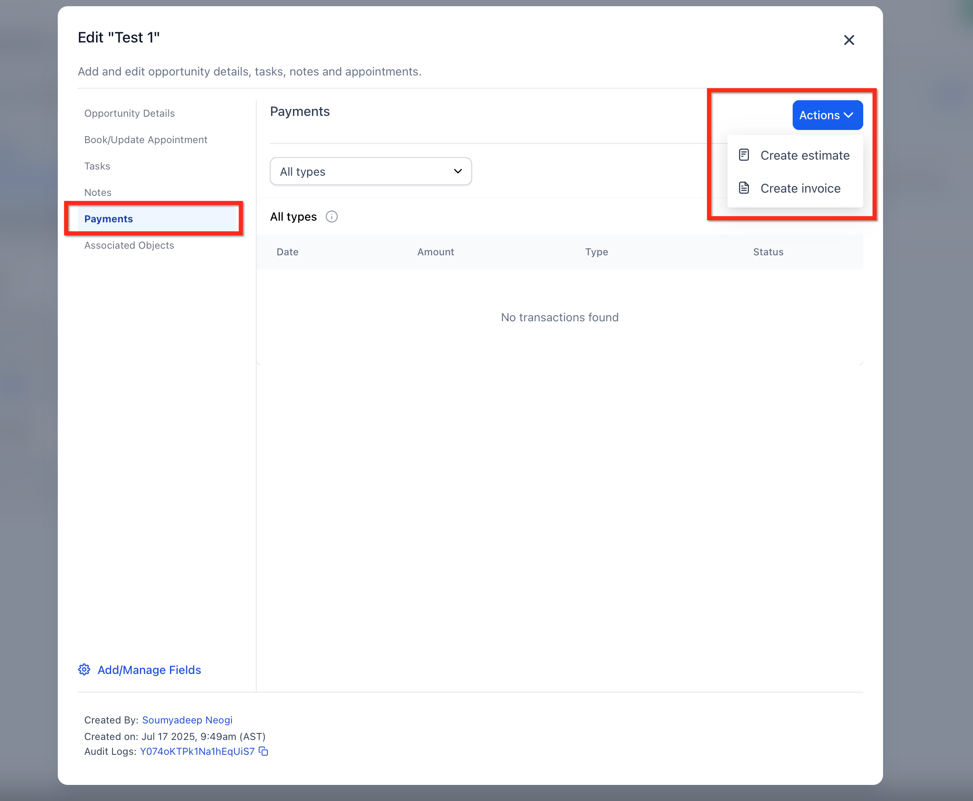This screenshot has height=801, width=973.
Task: Open the Notes section
Action: click(x=97, y=192)
